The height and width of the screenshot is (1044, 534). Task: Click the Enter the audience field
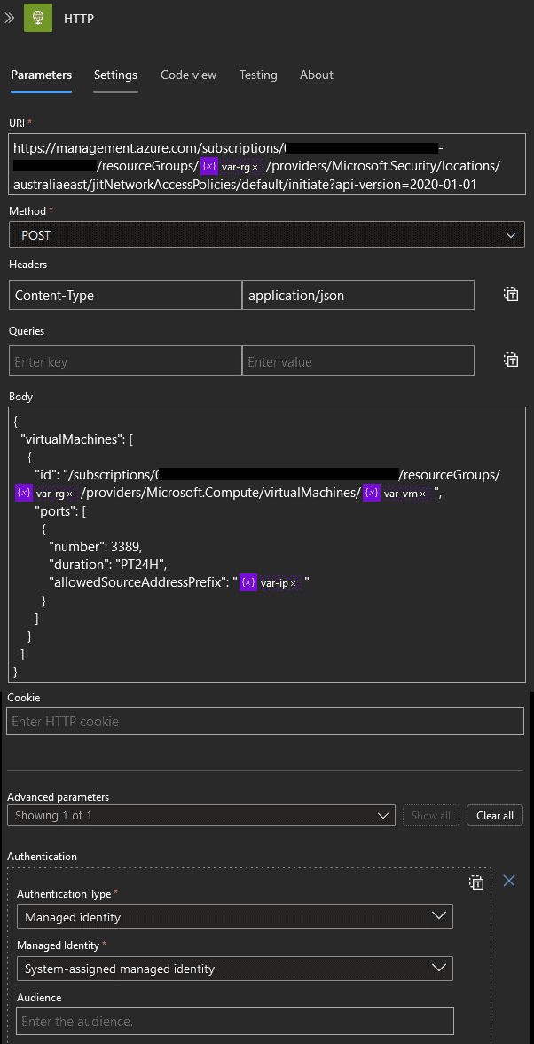[235, 1020]
